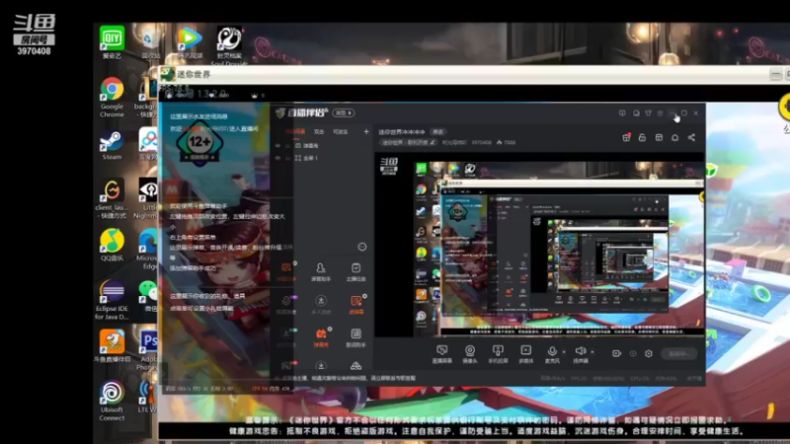Open the 手机投屏 phone casting option
790x444 pixels.
[x=498, y=354]
